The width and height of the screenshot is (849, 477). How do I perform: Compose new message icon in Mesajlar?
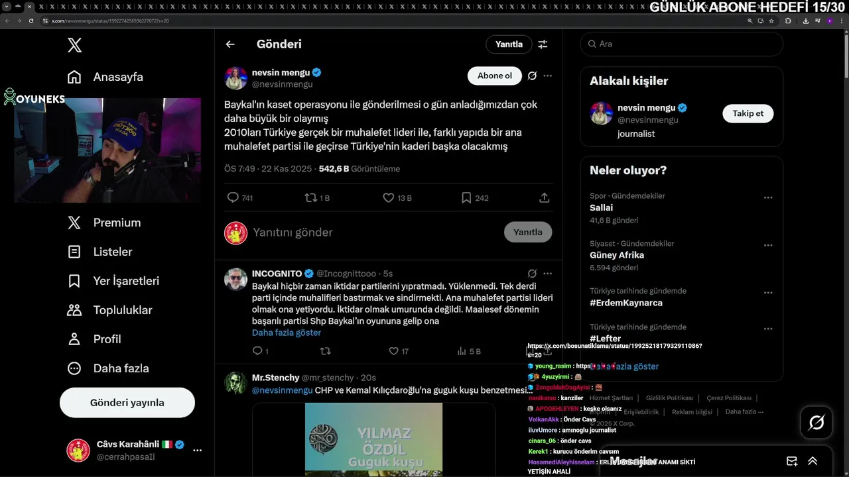(x=792, y=461)
